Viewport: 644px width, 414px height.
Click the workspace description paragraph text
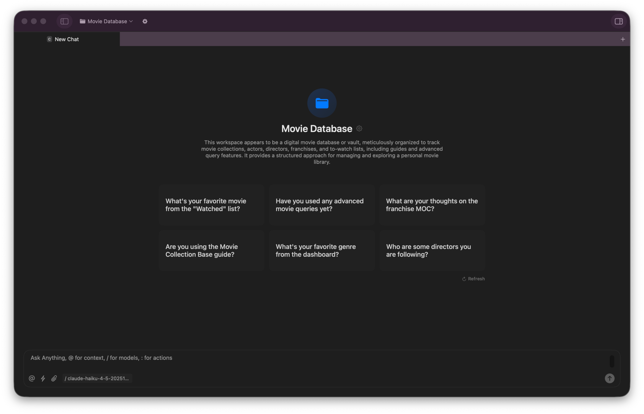322,152
